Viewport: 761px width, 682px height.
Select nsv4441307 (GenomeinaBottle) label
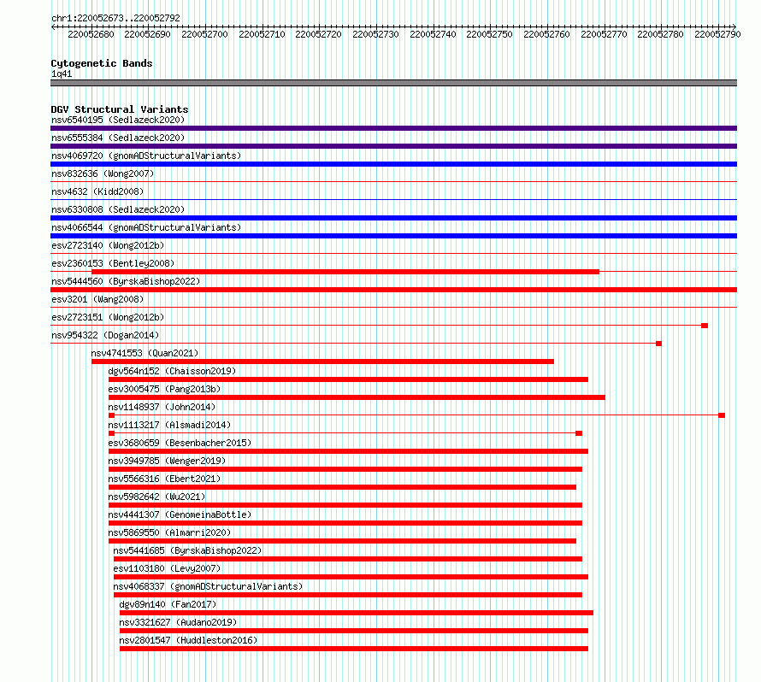pyautogui.click(x=180, y=514)
